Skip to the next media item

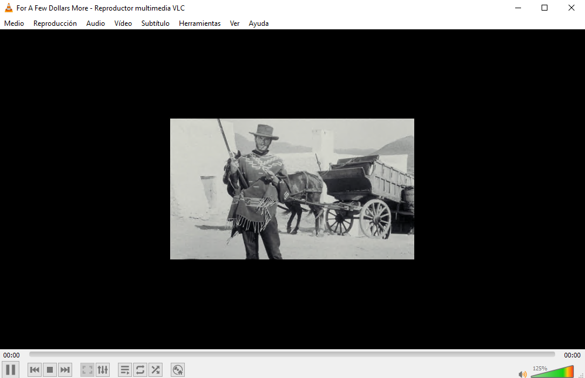65,370
